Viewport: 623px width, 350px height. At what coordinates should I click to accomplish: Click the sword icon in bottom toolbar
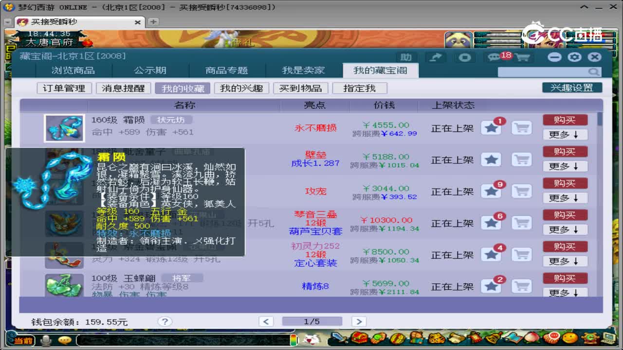(339, 338)
